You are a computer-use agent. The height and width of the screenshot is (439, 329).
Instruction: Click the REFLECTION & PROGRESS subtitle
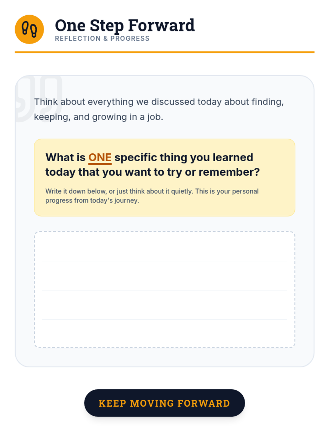[x=102, y=38]
